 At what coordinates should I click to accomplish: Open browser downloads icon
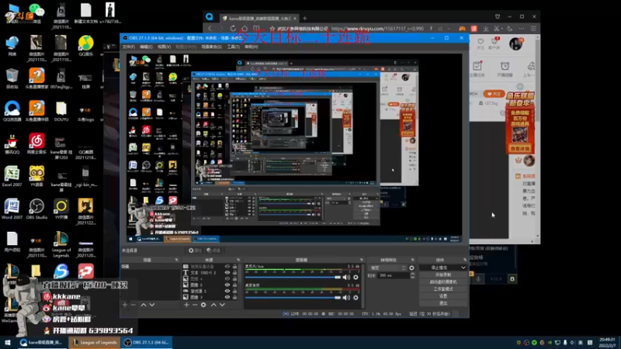486,29
